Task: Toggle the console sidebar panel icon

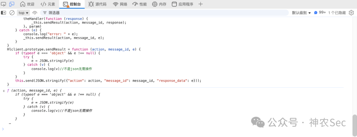Action: [3, 13]
